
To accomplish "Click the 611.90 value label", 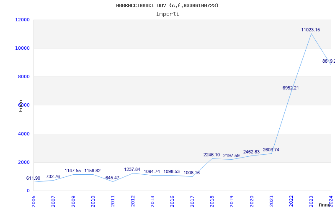I will click(33, 178).
